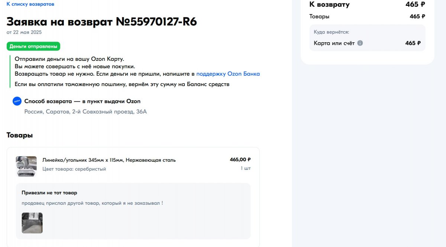Click the "Цвет товара: серебристый" text

[74, 169]
